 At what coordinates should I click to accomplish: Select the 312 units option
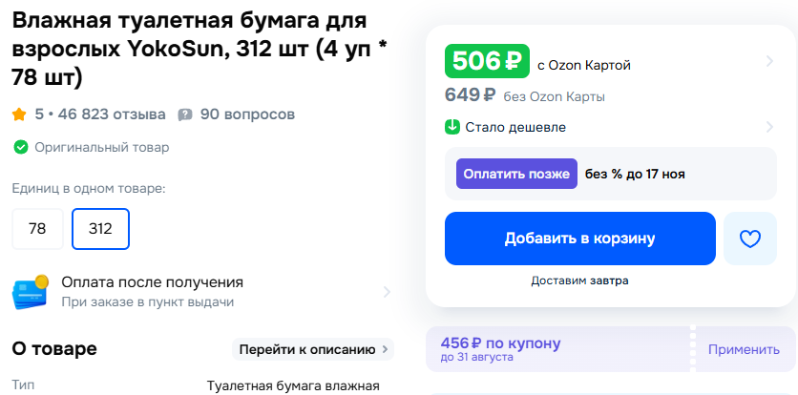pyautogui.click(x=100, y=229)
